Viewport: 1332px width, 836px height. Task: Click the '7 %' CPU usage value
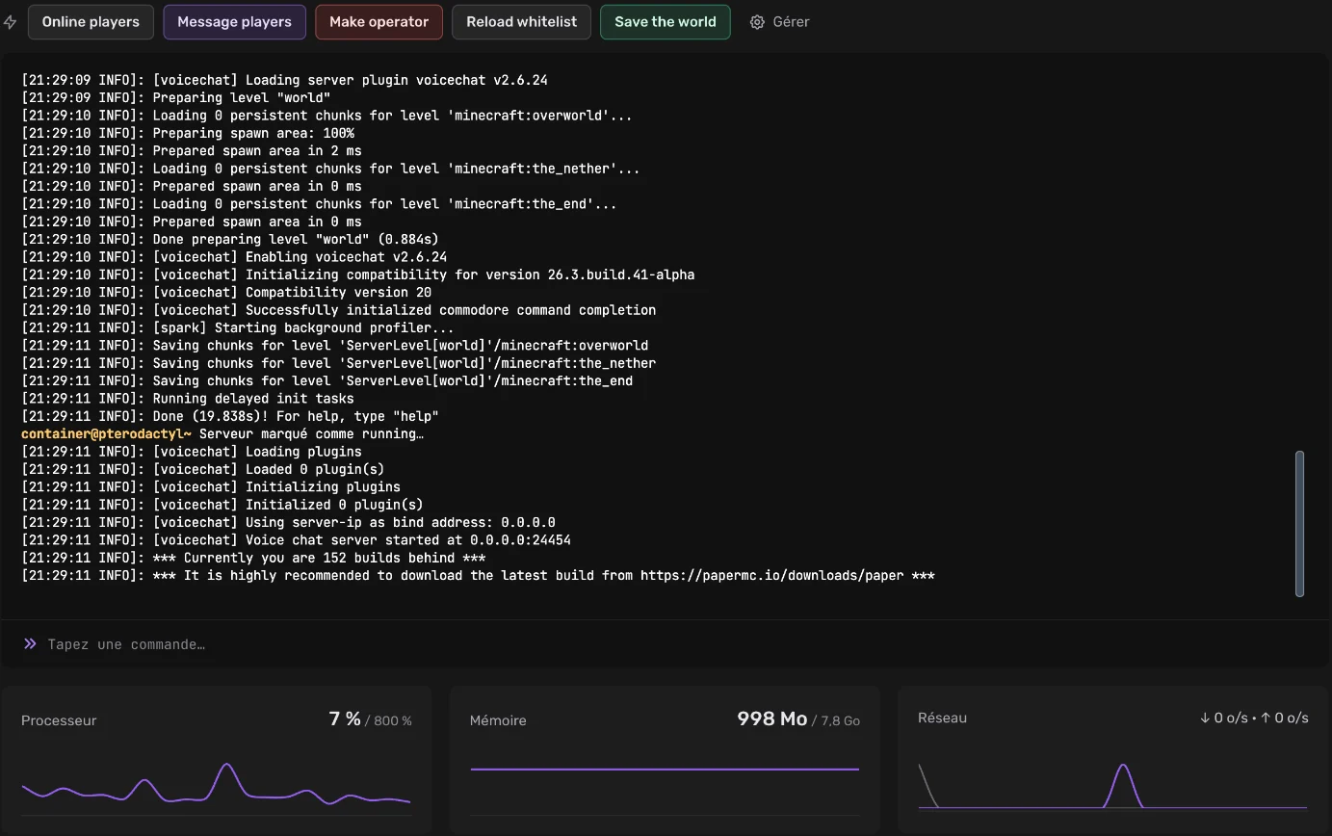(x=345, y=719)
